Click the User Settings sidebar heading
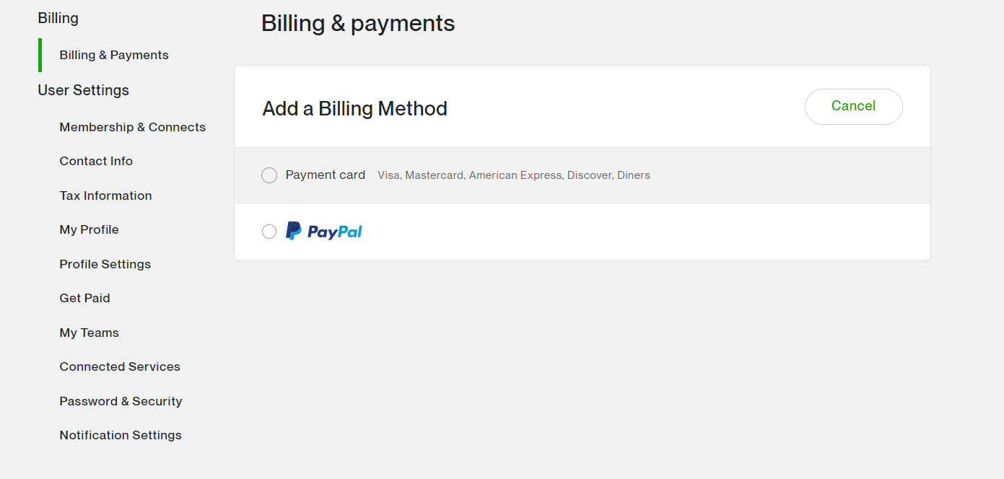 pos(83,90)
